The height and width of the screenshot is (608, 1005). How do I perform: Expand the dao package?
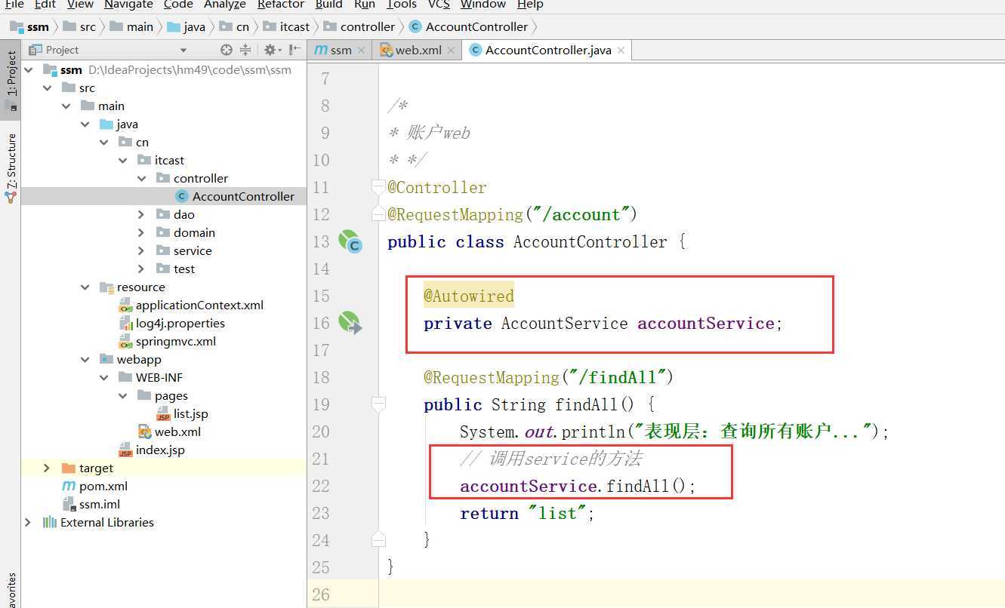141,214
